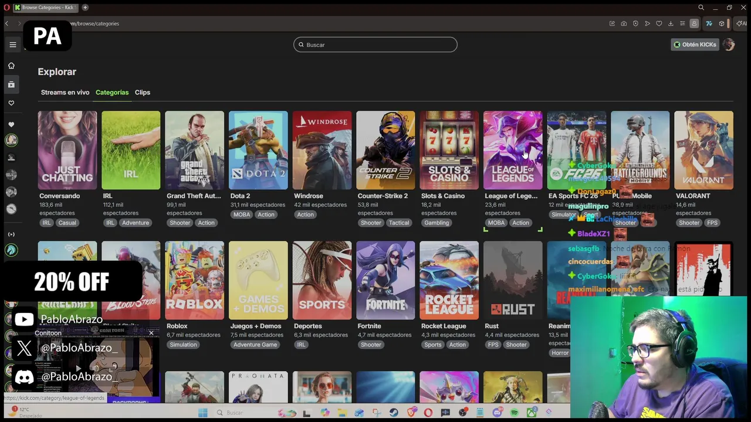Click the Adventure tag under IRL
751x422 pixels.
click(136, 223)
